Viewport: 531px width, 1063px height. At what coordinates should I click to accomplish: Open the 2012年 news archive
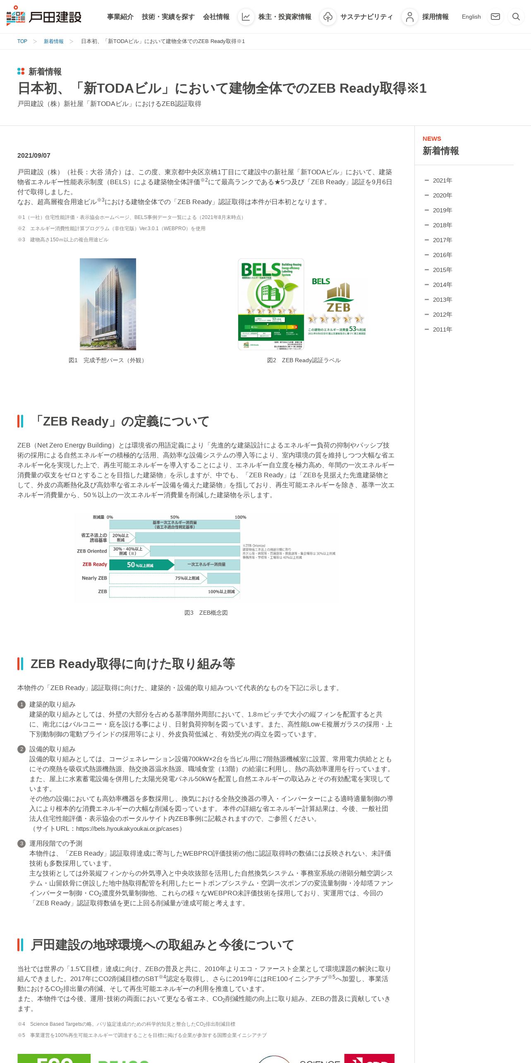click(442, 315)
